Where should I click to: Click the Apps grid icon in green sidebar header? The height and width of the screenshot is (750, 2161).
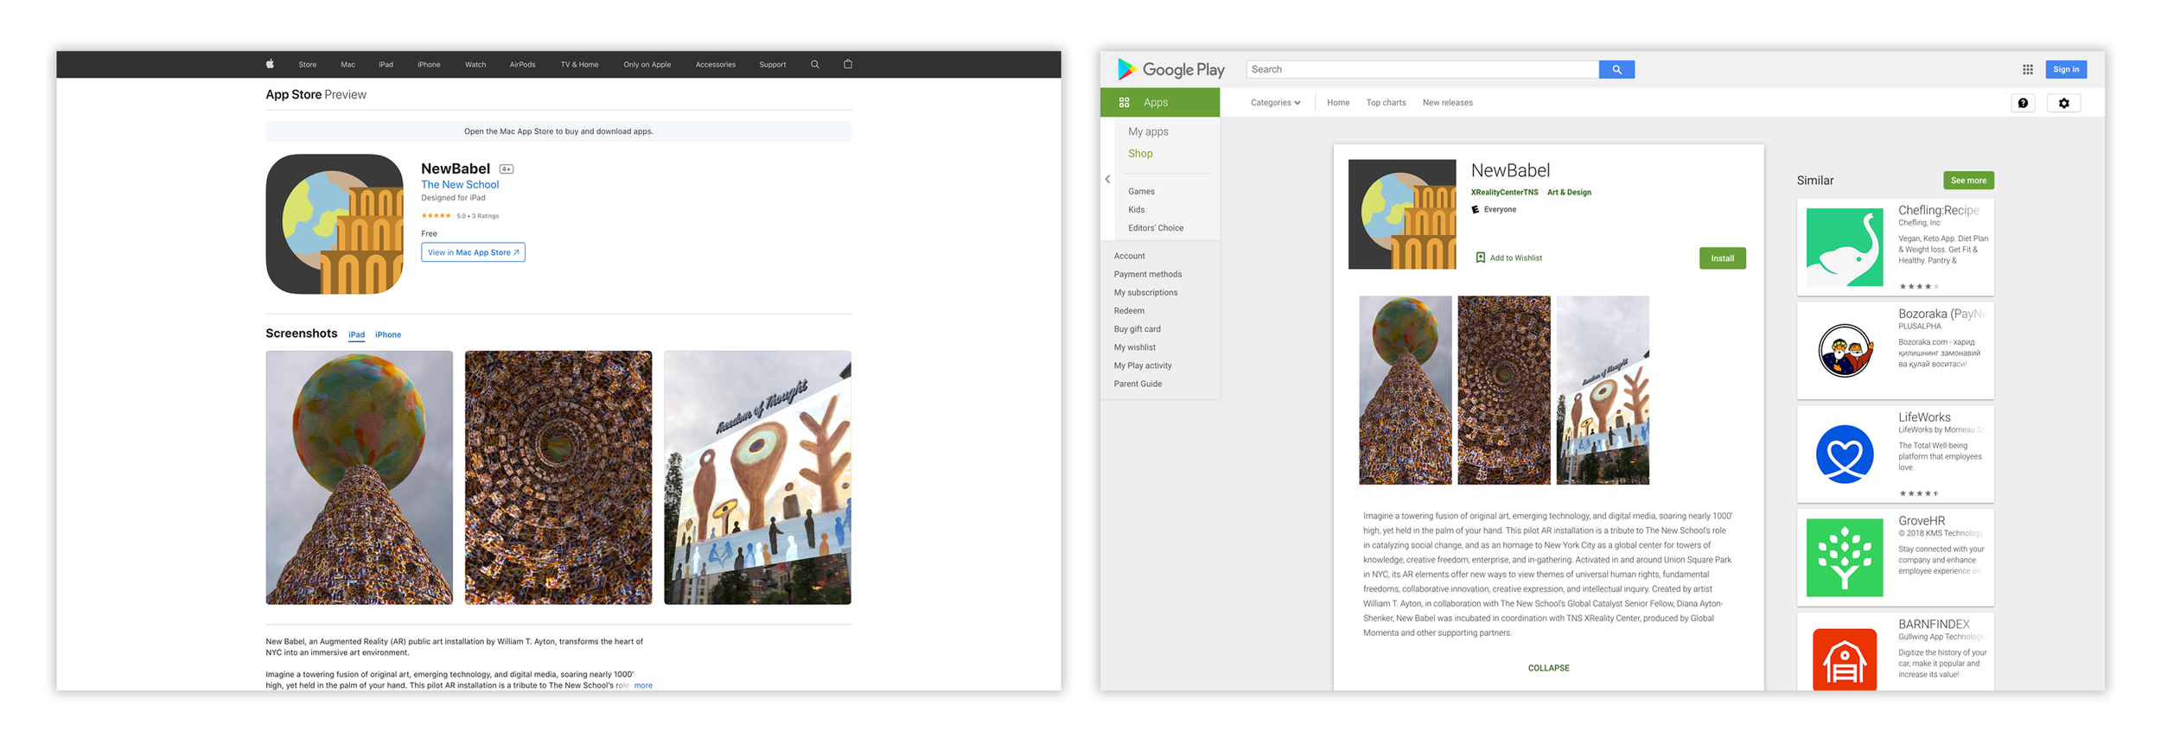(1124, 102)
